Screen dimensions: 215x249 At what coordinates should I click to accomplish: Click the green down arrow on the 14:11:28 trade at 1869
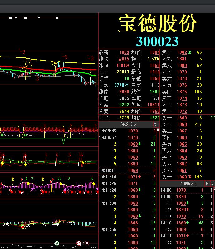point(139,190)
